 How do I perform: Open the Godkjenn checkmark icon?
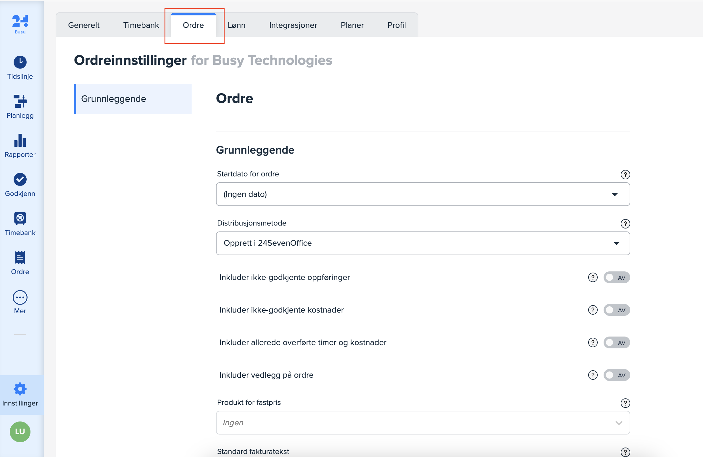pos(20,179)
